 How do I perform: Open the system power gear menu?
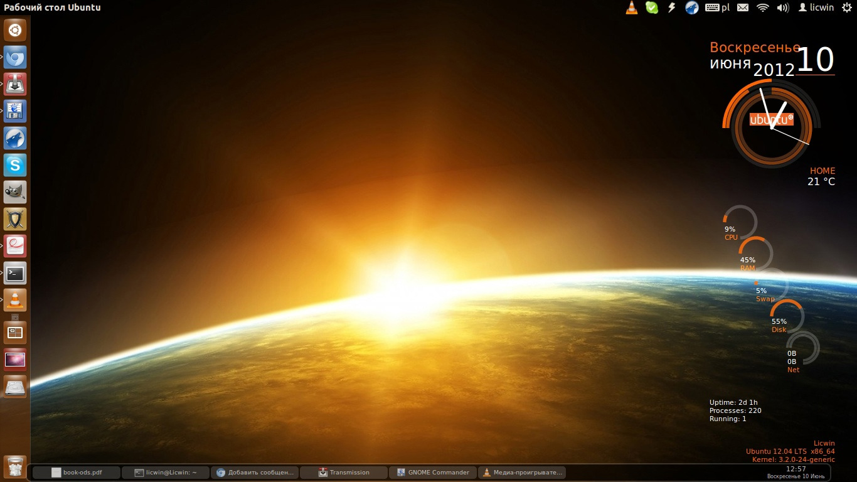click(847, 8)
